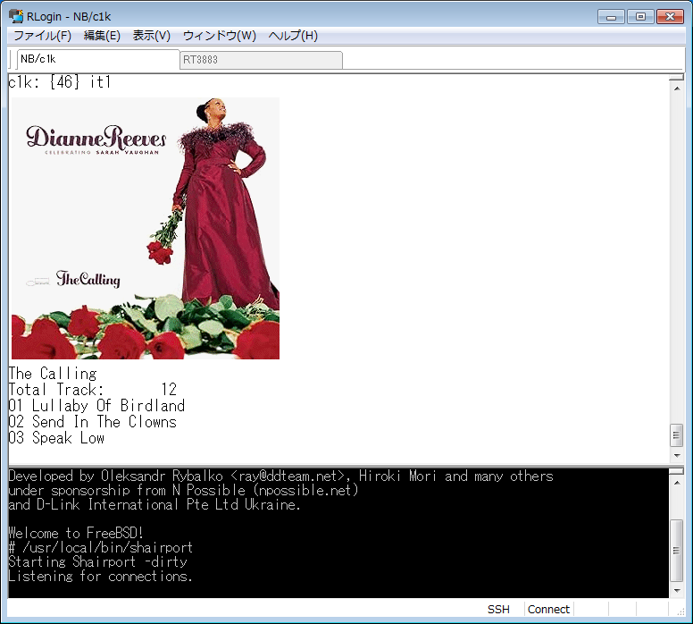The height and width of the screenshot is (624, 693).
Task: Click the 'Listening for connections.' line
Action: coord(100,577)
